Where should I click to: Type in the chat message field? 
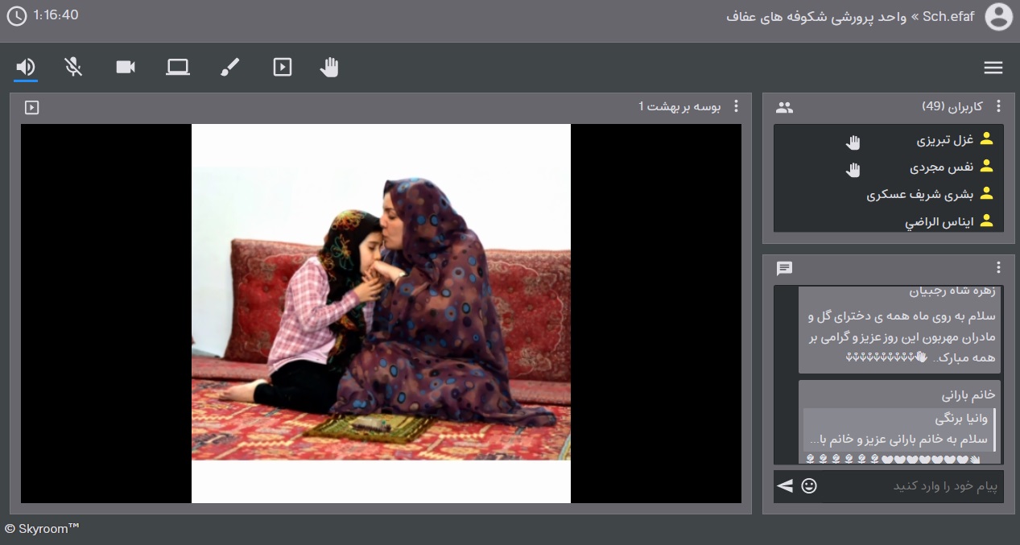coord(910,486)
